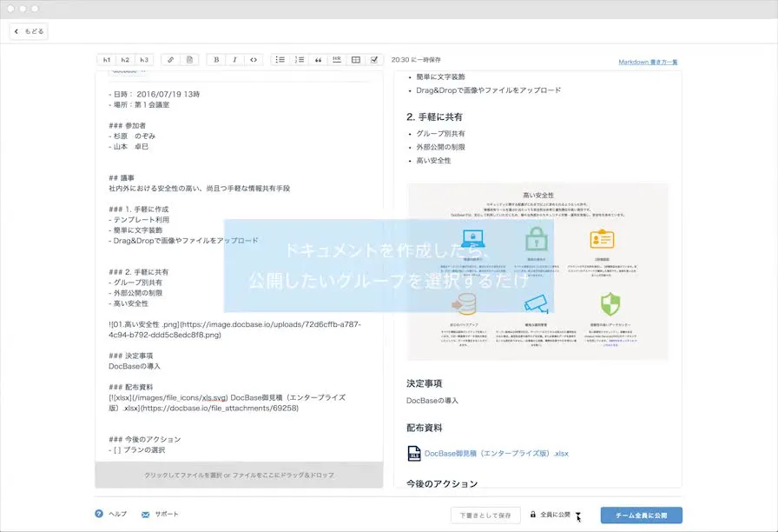
Task: Save as draft with 下書きとして保存
Action: coord(485,515)
